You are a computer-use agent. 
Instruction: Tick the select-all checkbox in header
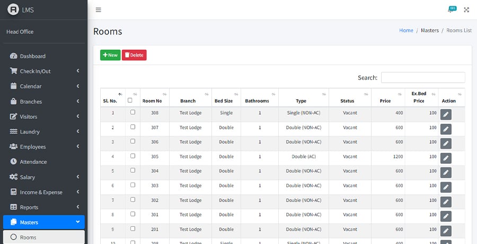coord(130,100)
